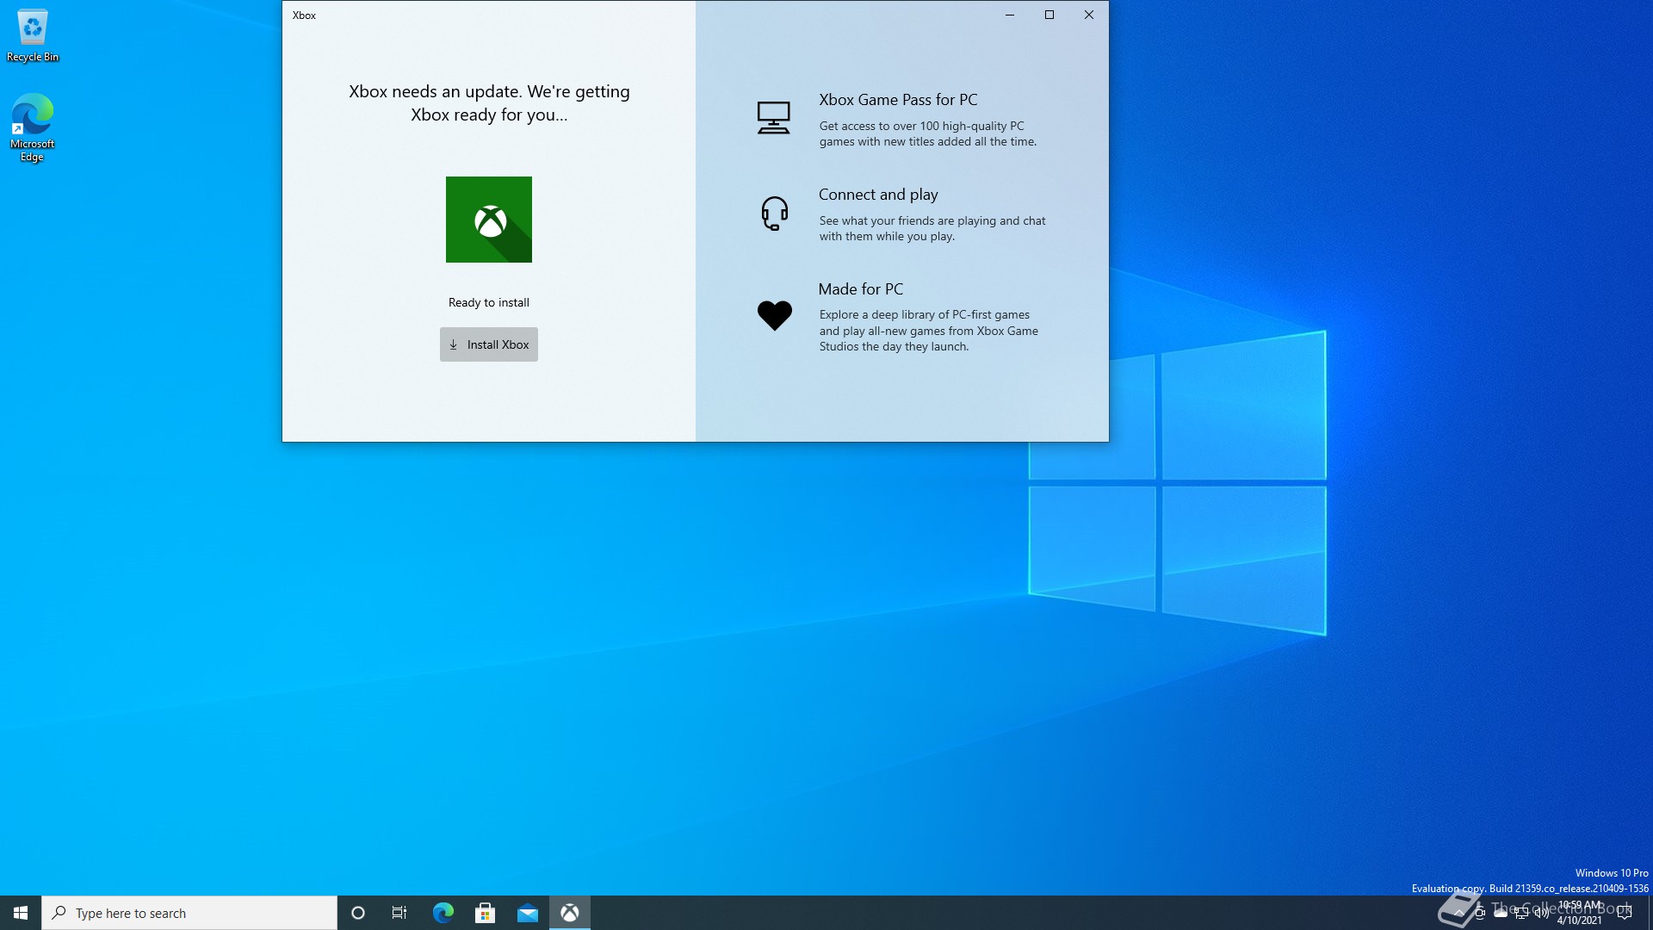Viewport: 1653px width, 930px height.
Task: Click the headset icon beside Connect and play
Action: click(774, 214)
